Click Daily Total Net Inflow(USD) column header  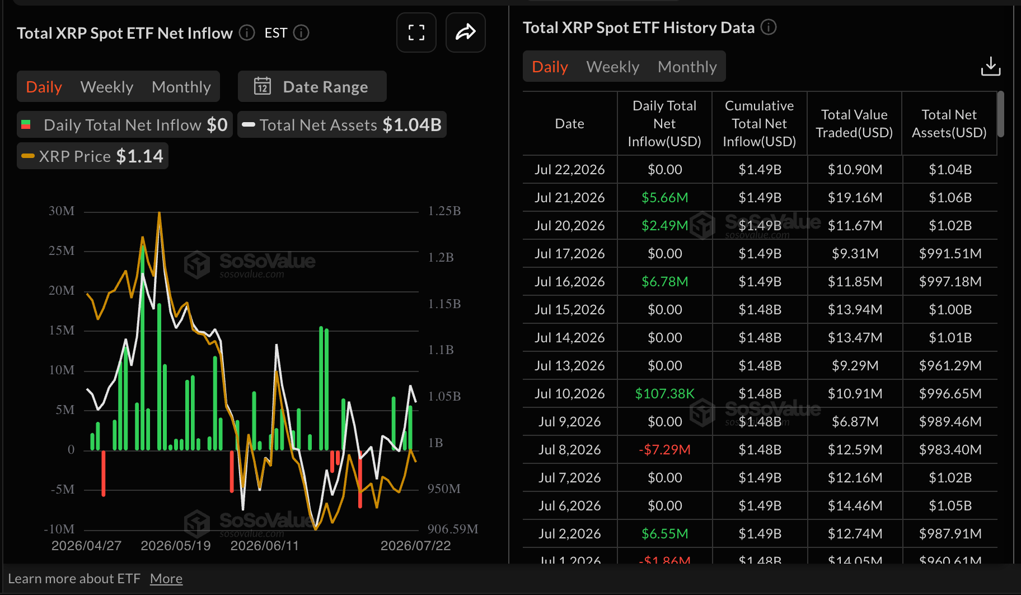click(664, 123)
